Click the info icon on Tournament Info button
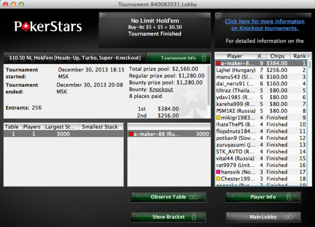Viewport: 315px width, 227px height. click(204, 58)
